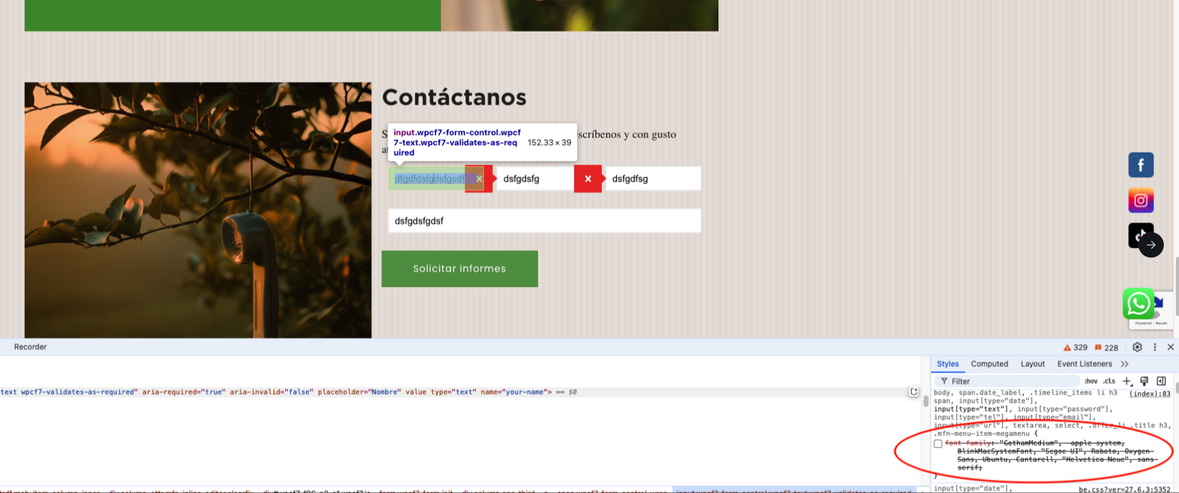Click the 228 issues indicator

(1106, 347)
